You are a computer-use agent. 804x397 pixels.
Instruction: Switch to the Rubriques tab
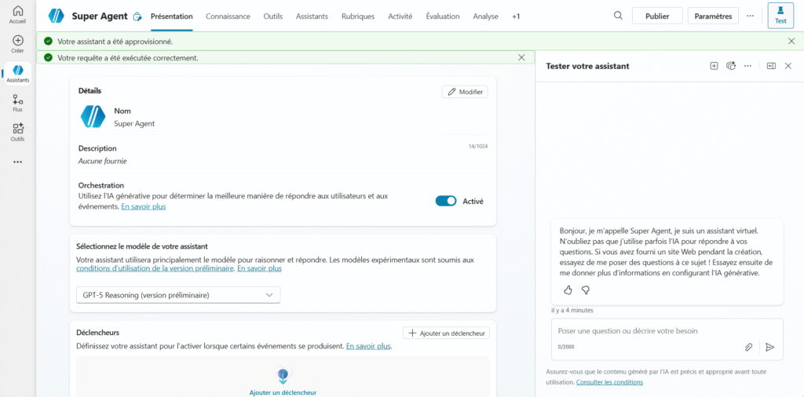point(358,16)
